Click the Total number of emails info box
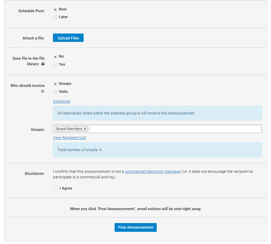 point(157,150)
